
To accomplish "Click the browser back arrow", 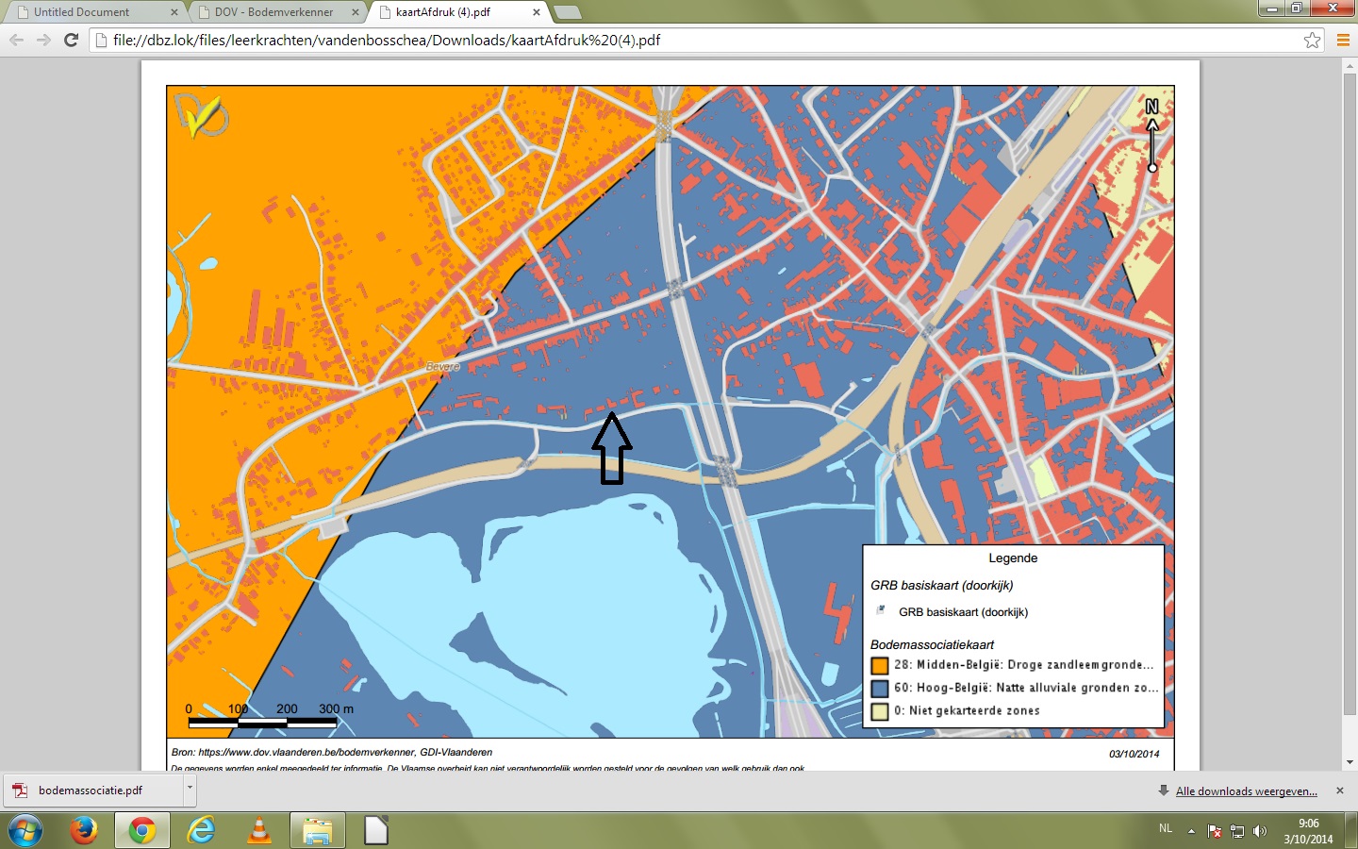I will coord(16,40).
